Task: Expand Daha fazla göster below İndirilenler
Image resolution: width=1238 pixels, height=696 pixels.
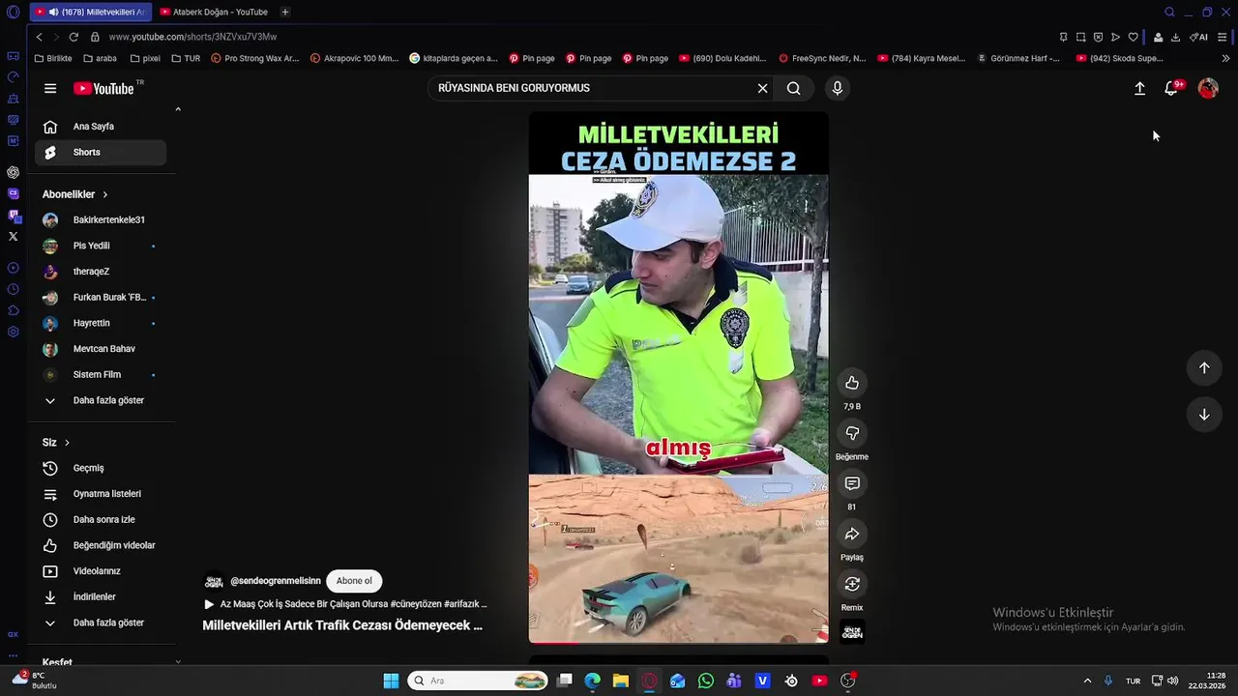Action: [x=101, y=623]
